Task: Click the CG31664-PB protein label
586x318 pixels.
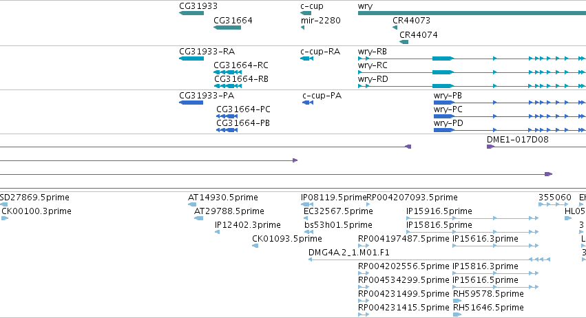Action: click(243, 123)
